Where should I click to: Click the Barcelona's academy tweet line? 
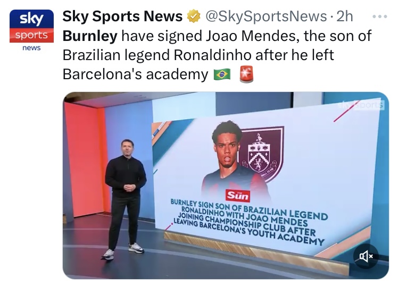click(x=135, y=74)
